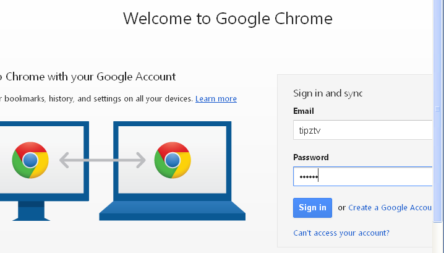Click the Chrome with your Google Account heading
444x253 pixels.
(x=88, y=77)
